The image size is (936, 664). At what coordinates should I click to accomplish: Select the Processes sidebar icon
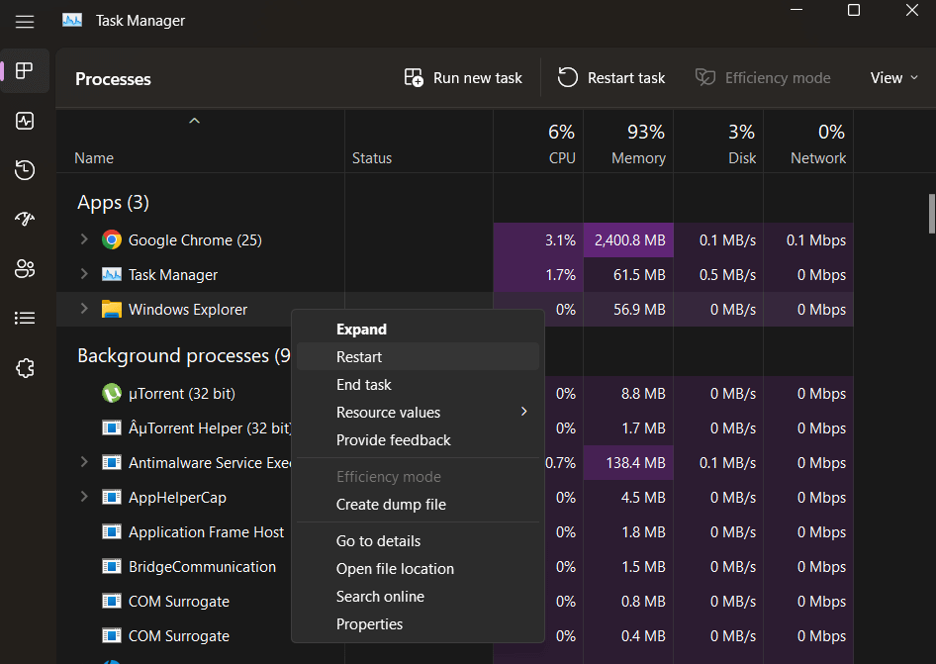coord(25,70)
